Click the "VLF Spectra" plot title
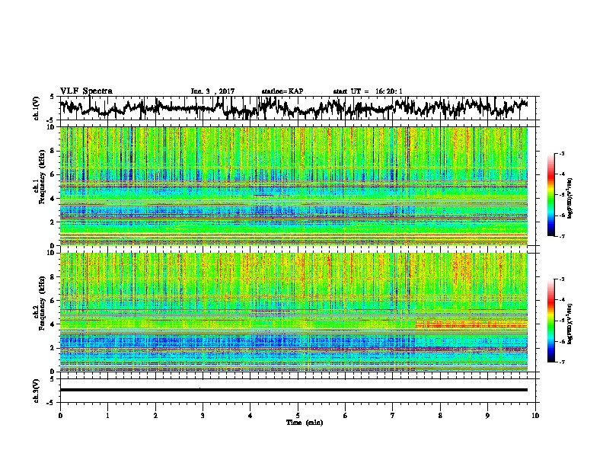The width and height of the screenshot is (603, 466). click(x=86, y=91)
